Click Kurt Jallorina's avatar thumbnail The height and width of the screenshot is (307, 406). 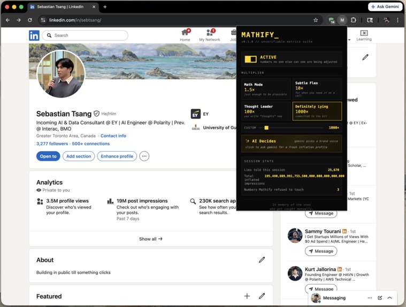pyautogui.click(x=295, y=273)
